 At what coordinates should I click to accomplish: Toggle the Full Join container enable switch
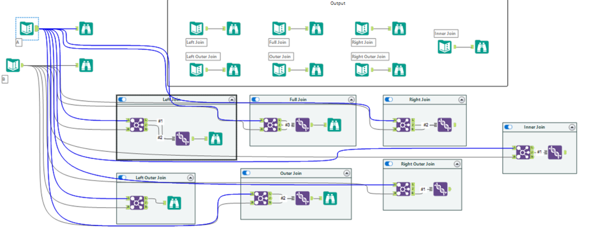point(256,99)
